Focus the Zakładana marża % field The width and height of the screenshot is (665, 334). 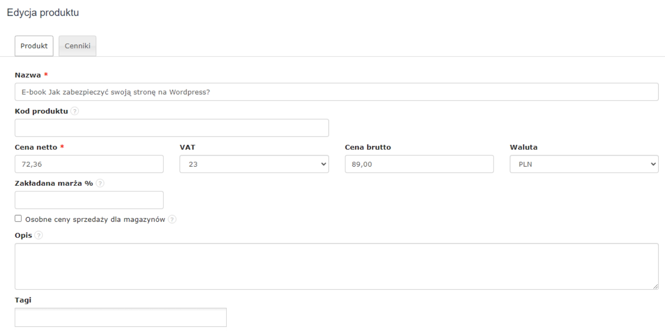pyautogui.click(x=89, y=200)
